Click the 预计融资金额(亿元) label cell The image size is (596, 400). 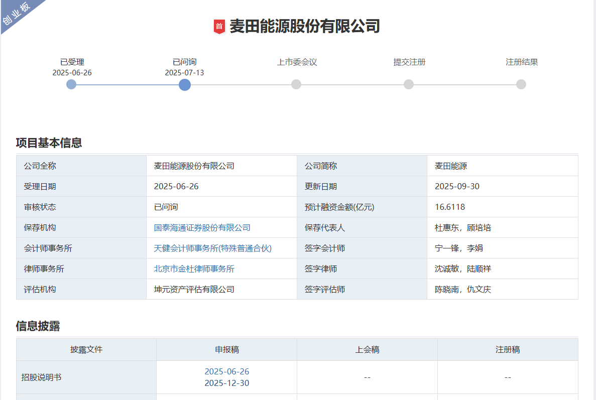pyautogui.click(x=362, y=207)
